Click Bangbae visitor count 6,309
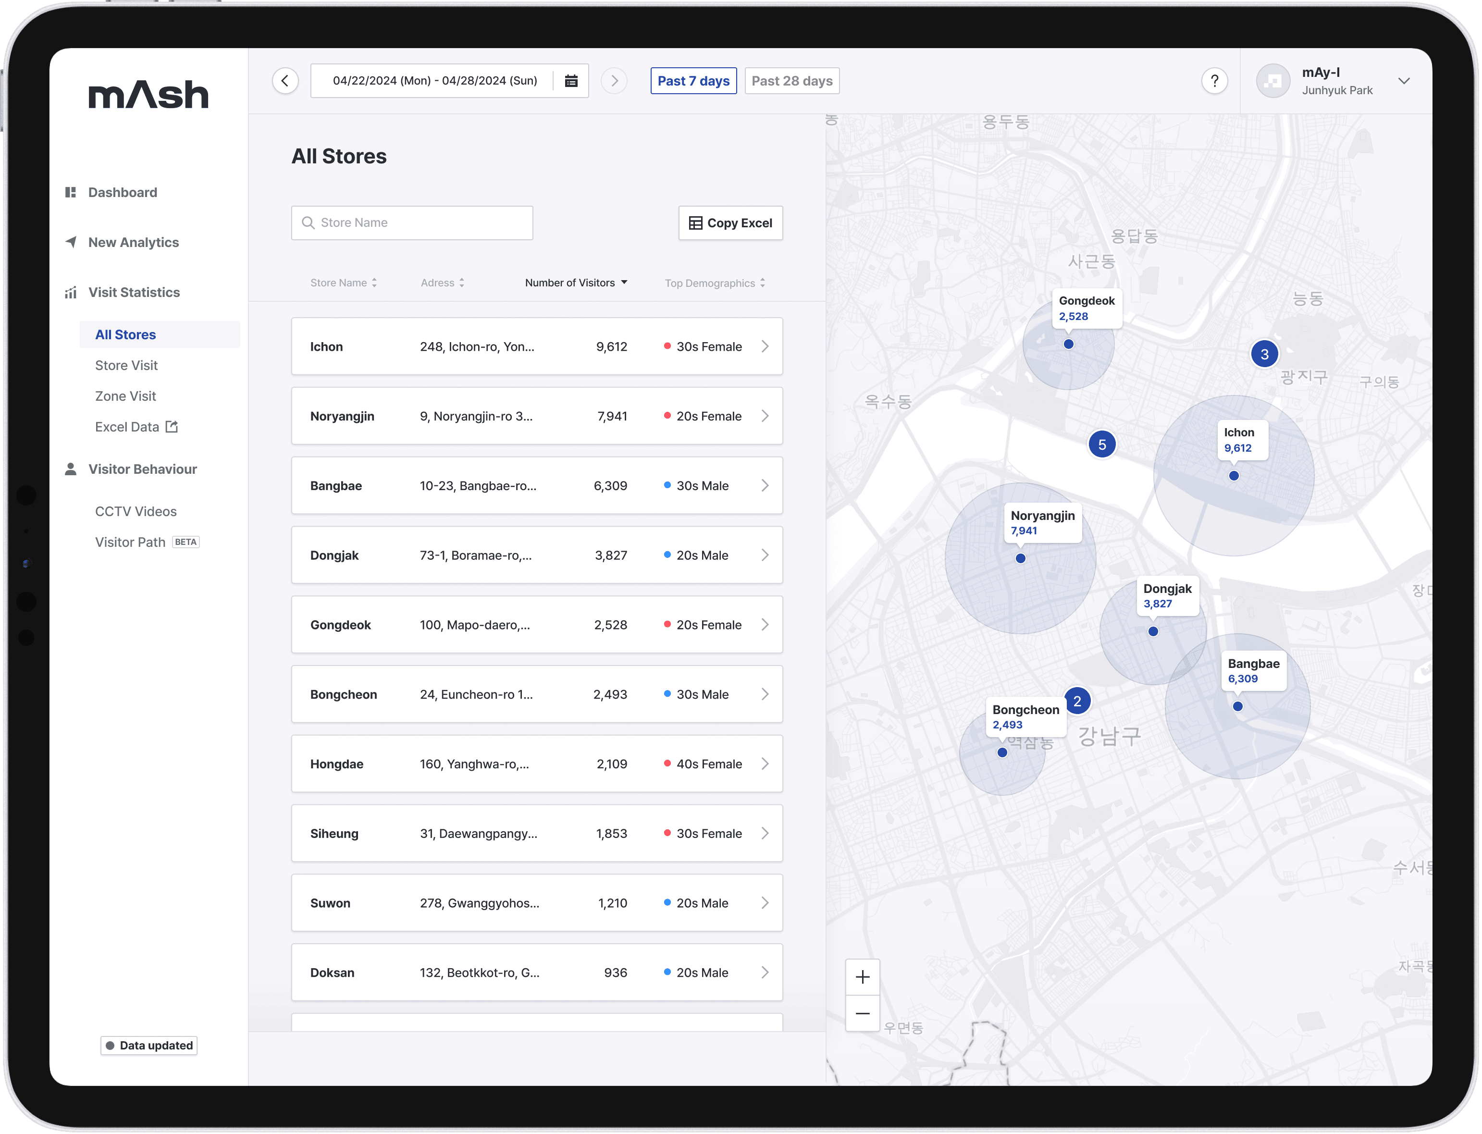Viewport: 1482px width, 1134px height. 611,486
